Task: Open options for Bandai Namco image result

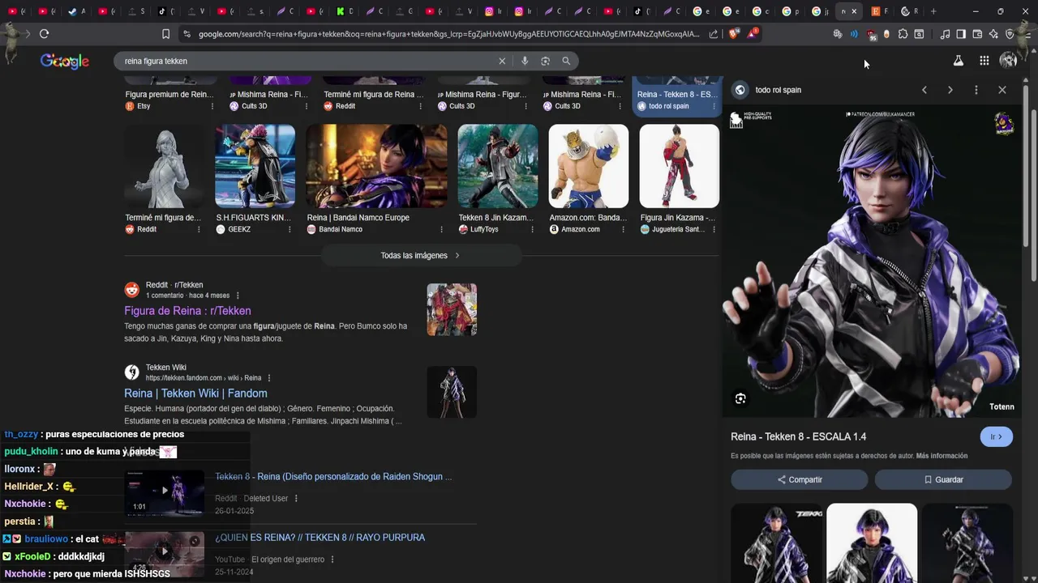Action: [x=440, y=229]
